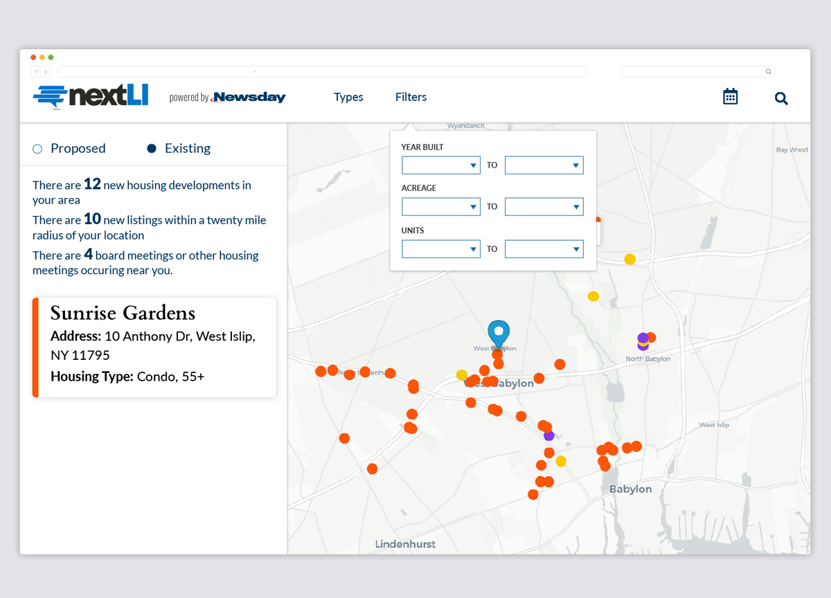Click the nextLI logo
Screen dimensions: 831x598
(x=91, y=96)
